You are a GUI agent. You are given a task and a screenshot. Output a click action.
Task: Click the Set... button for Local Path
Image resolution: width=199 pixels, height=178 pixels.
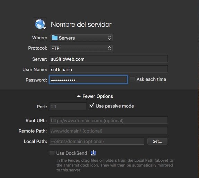[x=157, y=141]
